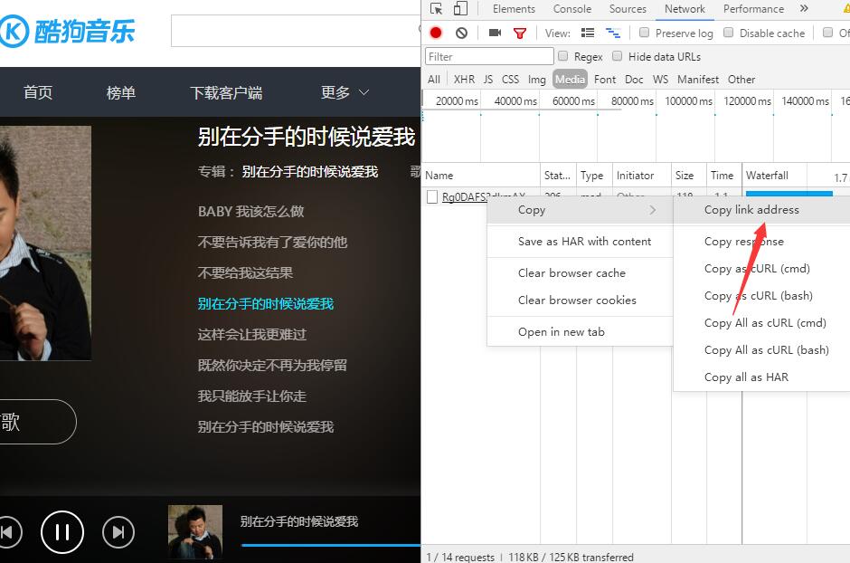Pause the currently playing song
This screenshot has height=563, width=850.
tap(61, 532)
